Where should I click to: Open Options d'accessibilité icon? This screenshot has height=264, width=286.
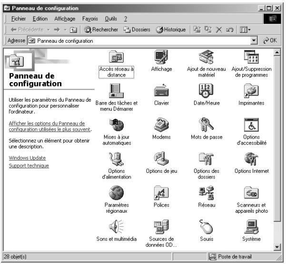pyautogui.click(x=251, y=125)
